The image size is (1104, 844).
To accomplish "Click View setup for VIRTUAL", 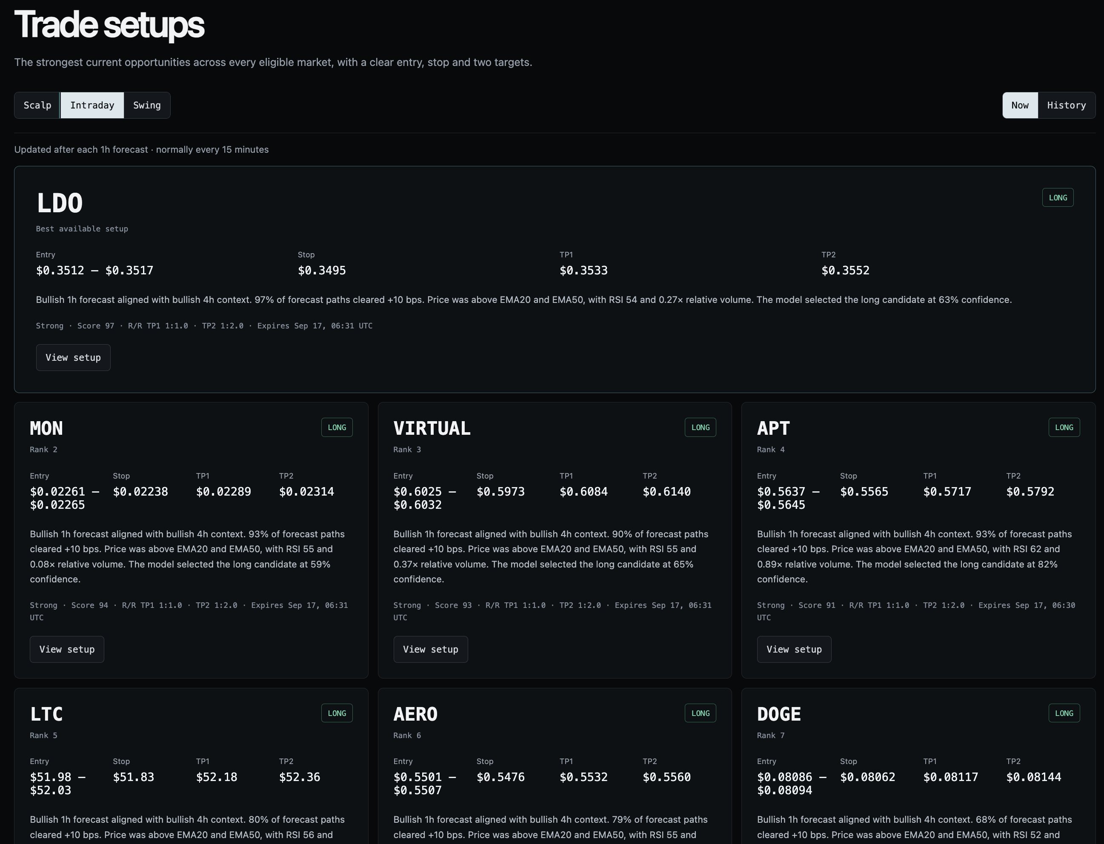I will [x=431, y=649].
